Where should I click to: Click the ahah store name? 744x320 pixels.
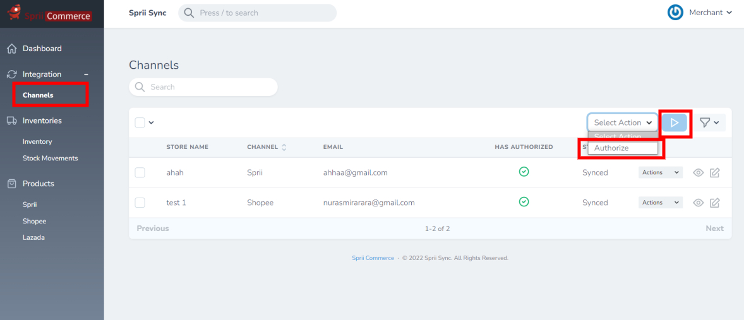click(175, 172)
